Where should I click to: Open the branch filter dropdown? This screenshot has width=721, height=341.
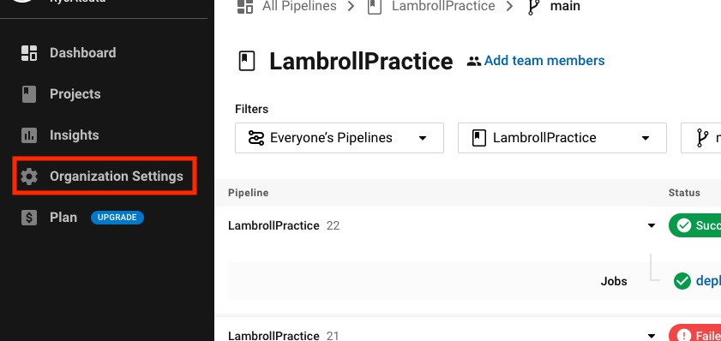pos(700,138)
